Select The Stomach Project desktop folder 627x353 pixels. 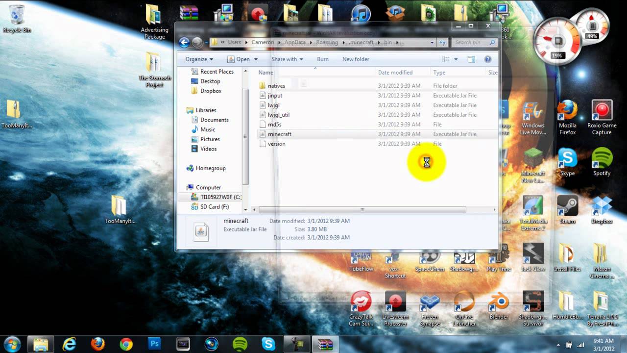(x=154, y=70)
